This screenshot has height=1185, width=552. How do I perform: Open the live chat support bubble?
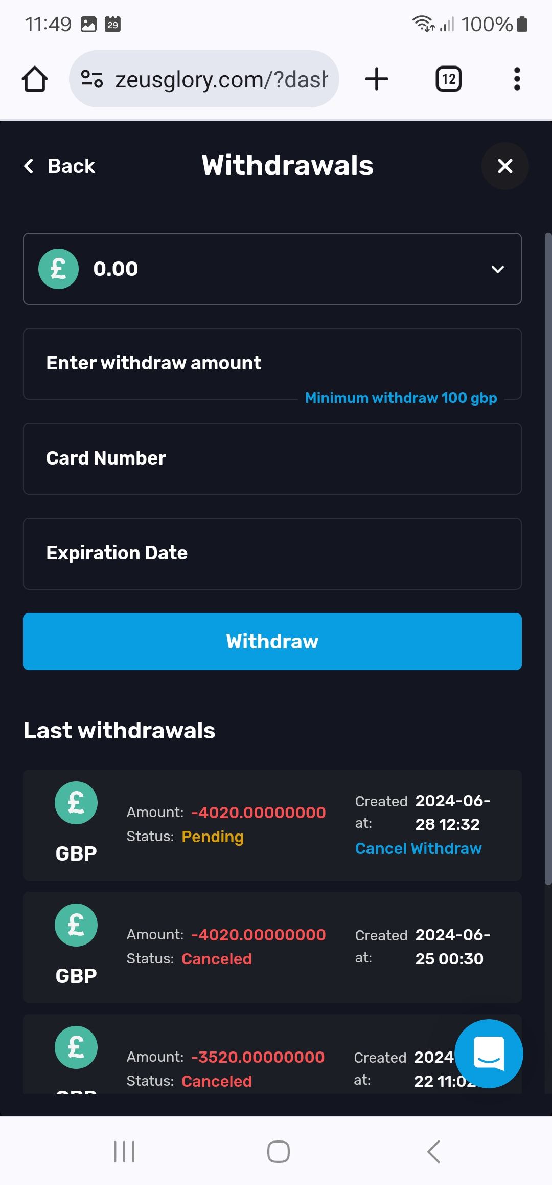489,1054
